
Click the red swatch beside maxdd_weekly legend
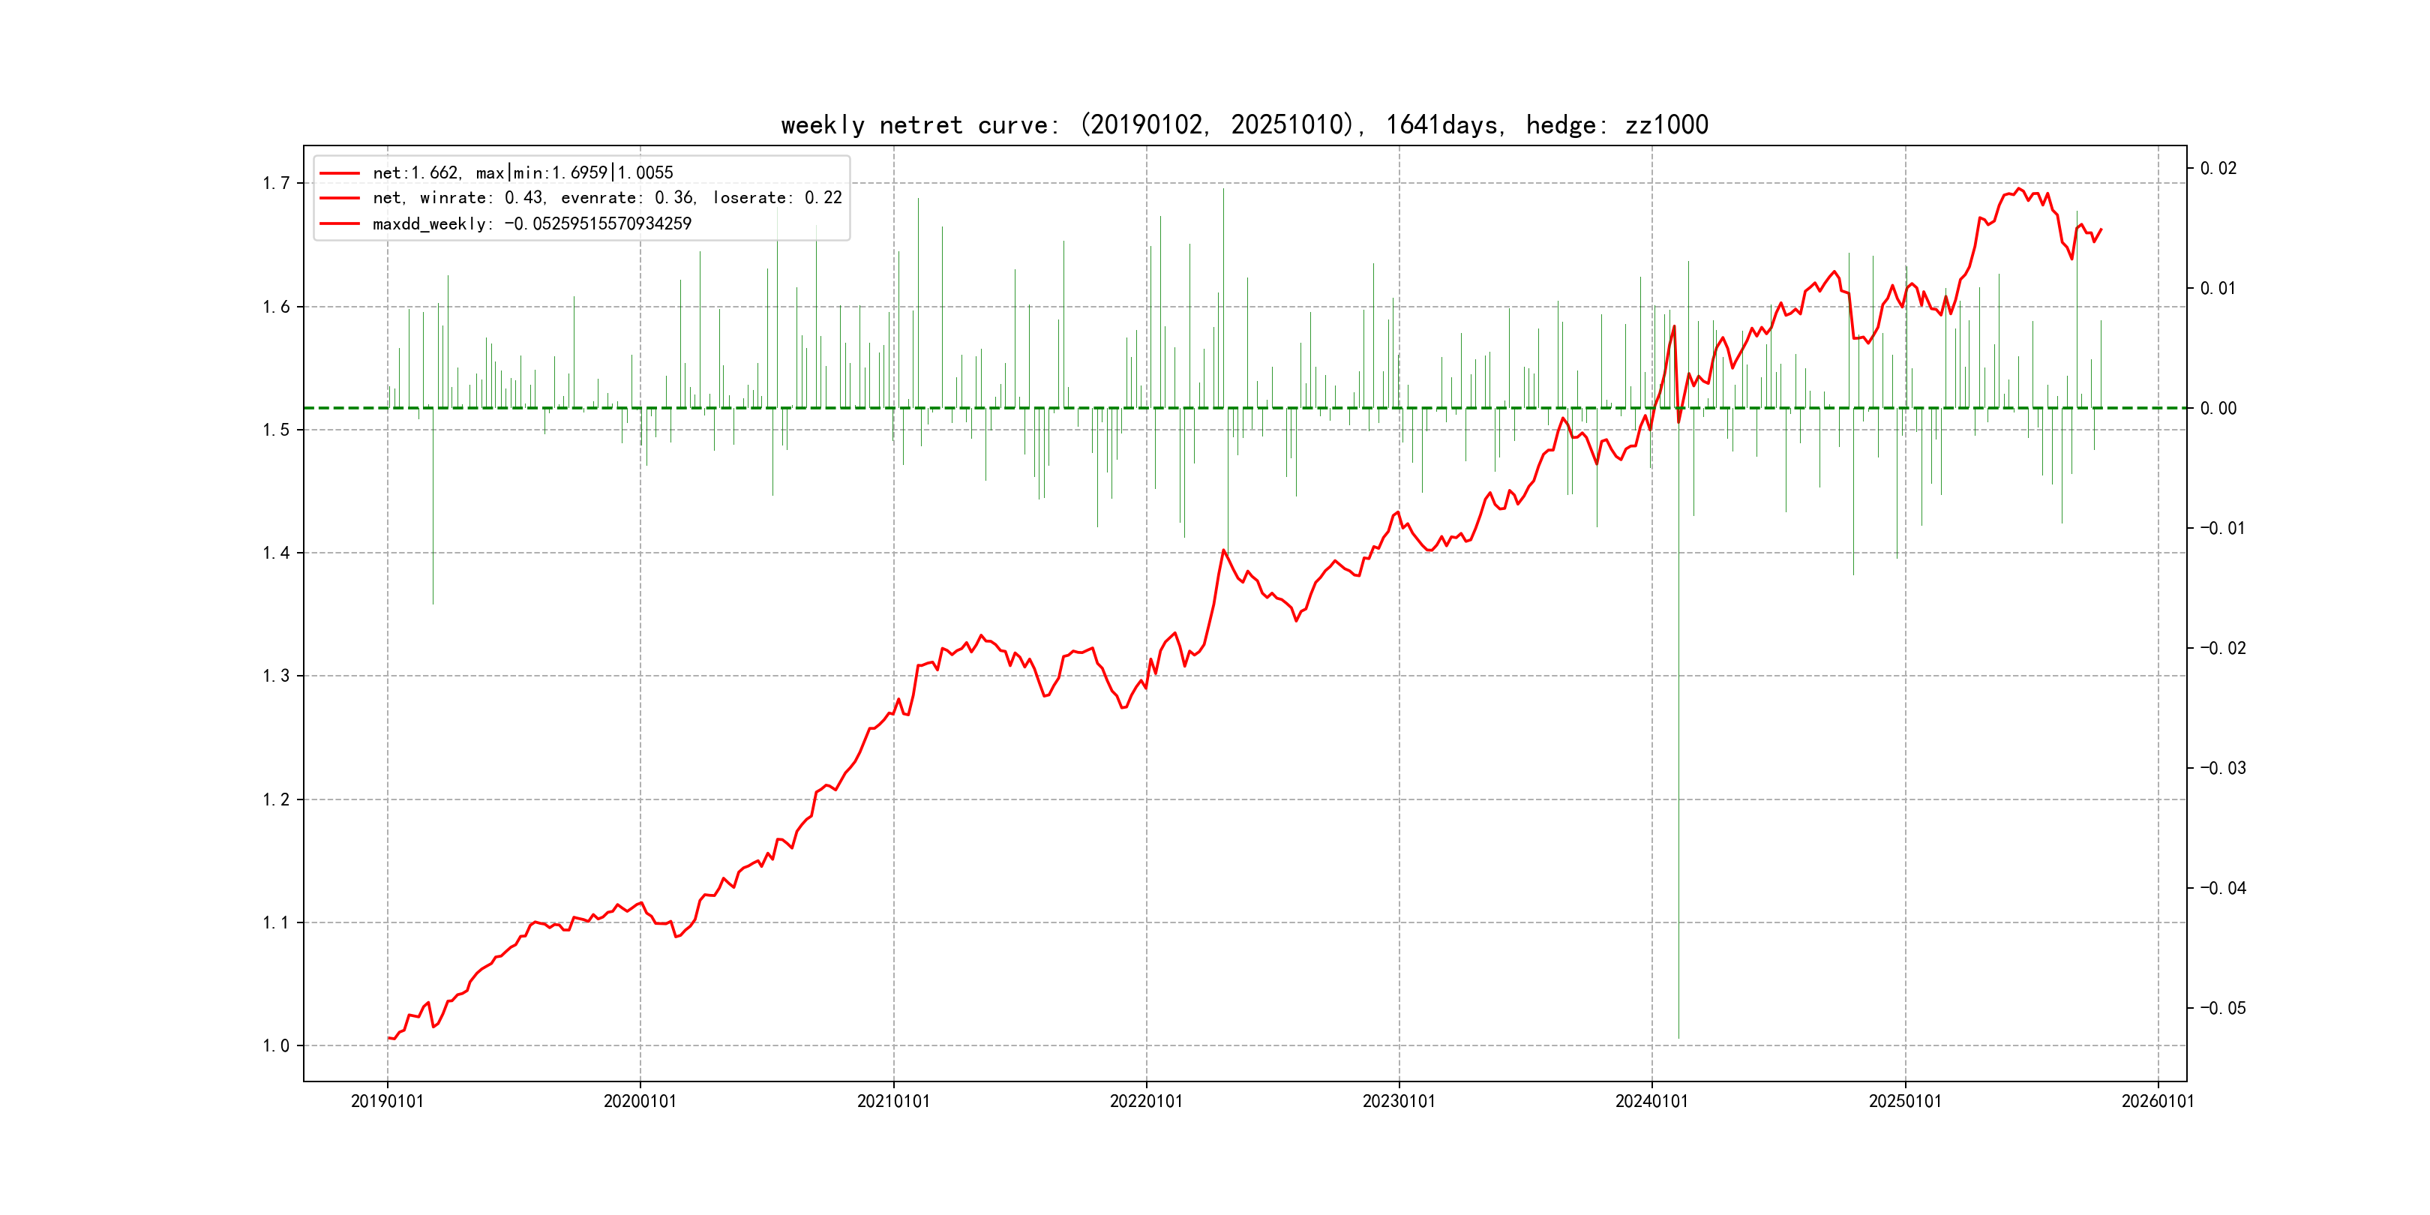click(340, 223)
